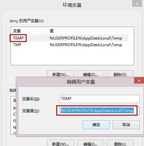Click into the 变量名(N) text field
Viewport: 144px width, 146px height.
click(100, 99)
